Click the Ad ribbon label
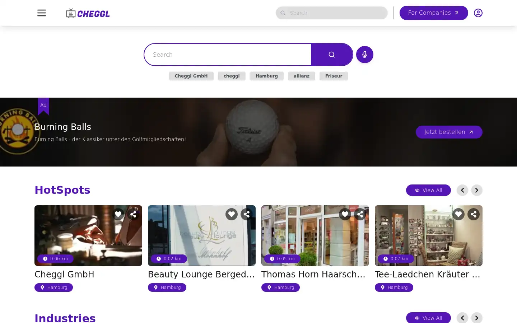The image size is (517, 323). click(x=43, y=106)
